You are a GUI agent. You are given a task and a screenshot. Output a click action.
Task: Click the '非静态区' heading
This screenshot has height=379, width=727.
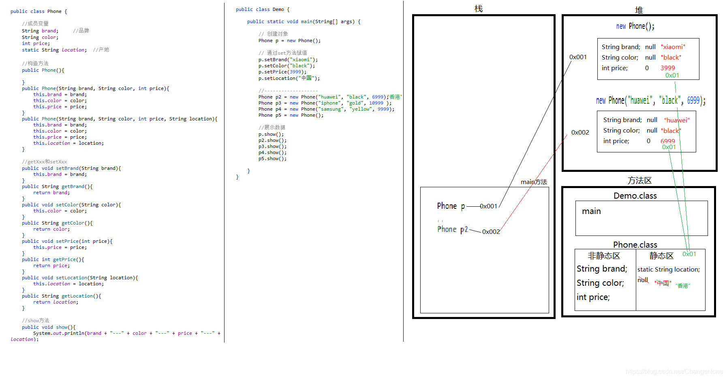point(604,256)
